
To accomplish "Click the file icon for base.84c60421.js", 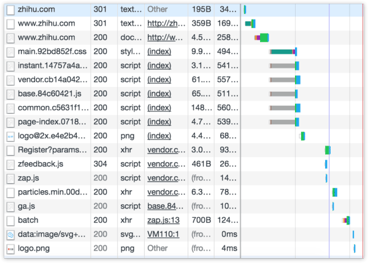I will pos(10,94).
